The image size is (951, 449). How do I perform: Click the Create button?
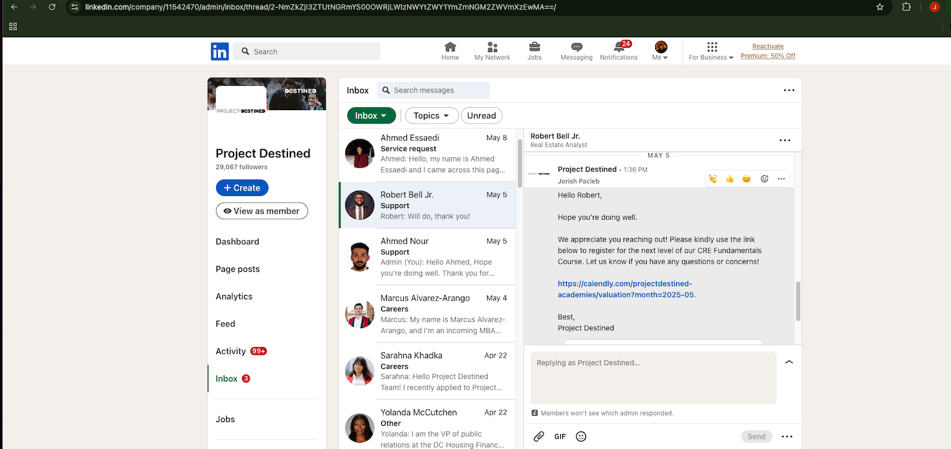242,188
